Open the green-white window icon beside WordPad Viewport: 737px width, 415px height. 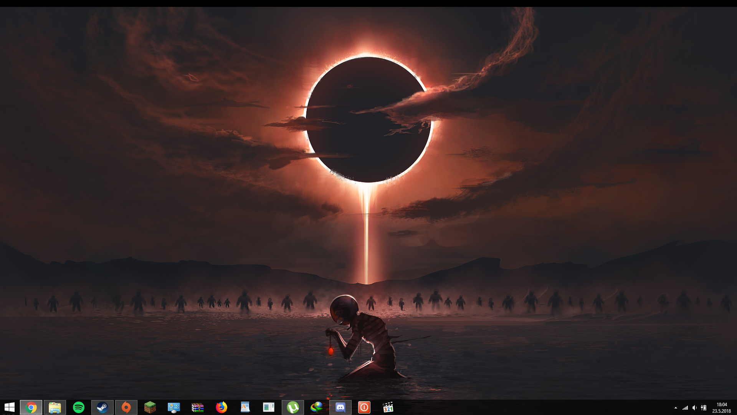click(269, 407)
